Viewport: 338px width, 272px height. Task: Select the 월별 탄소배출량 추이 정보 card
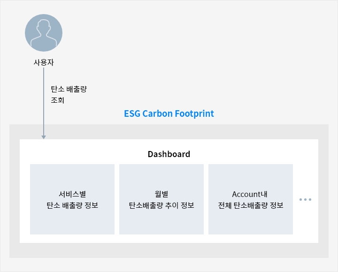pos(161,220)
